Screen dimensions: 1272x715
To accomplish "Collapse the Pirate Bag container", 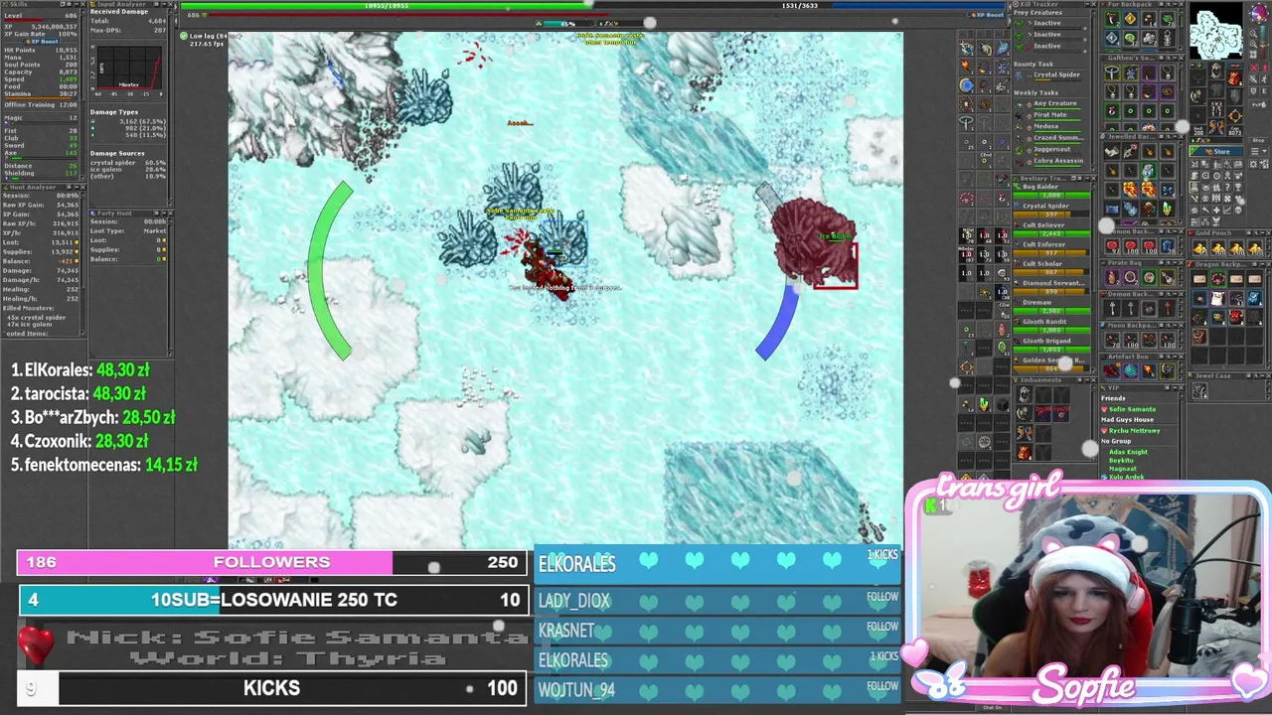I will (1175, 263).
